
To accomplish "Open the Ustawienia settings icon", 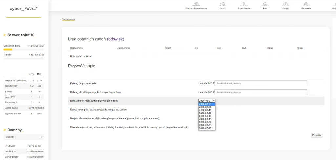I will (306, 4).
